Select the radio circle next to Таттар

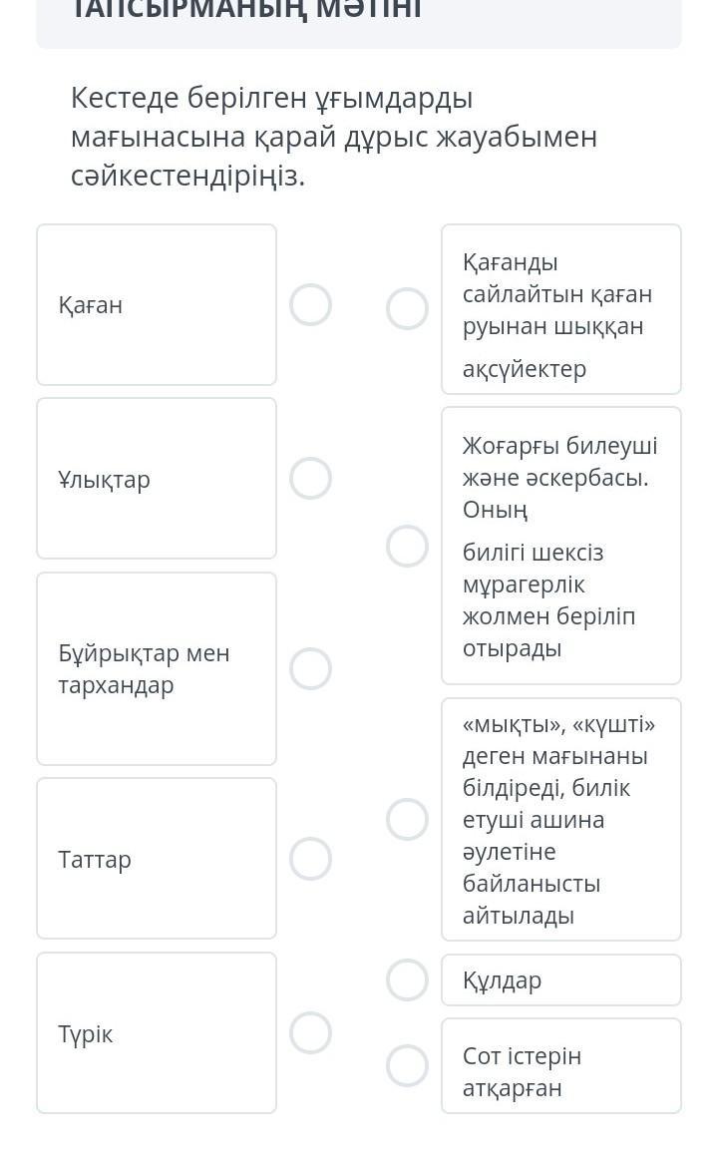point(310,859)
